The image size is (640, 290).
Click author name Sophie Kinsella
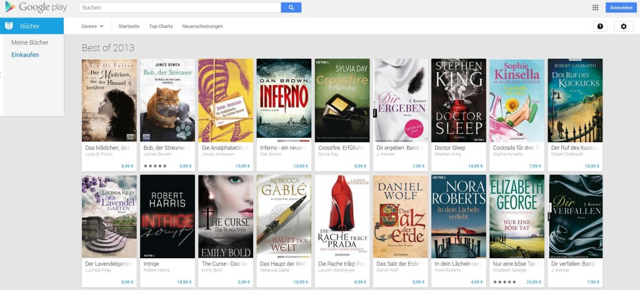tap(509, 155)
